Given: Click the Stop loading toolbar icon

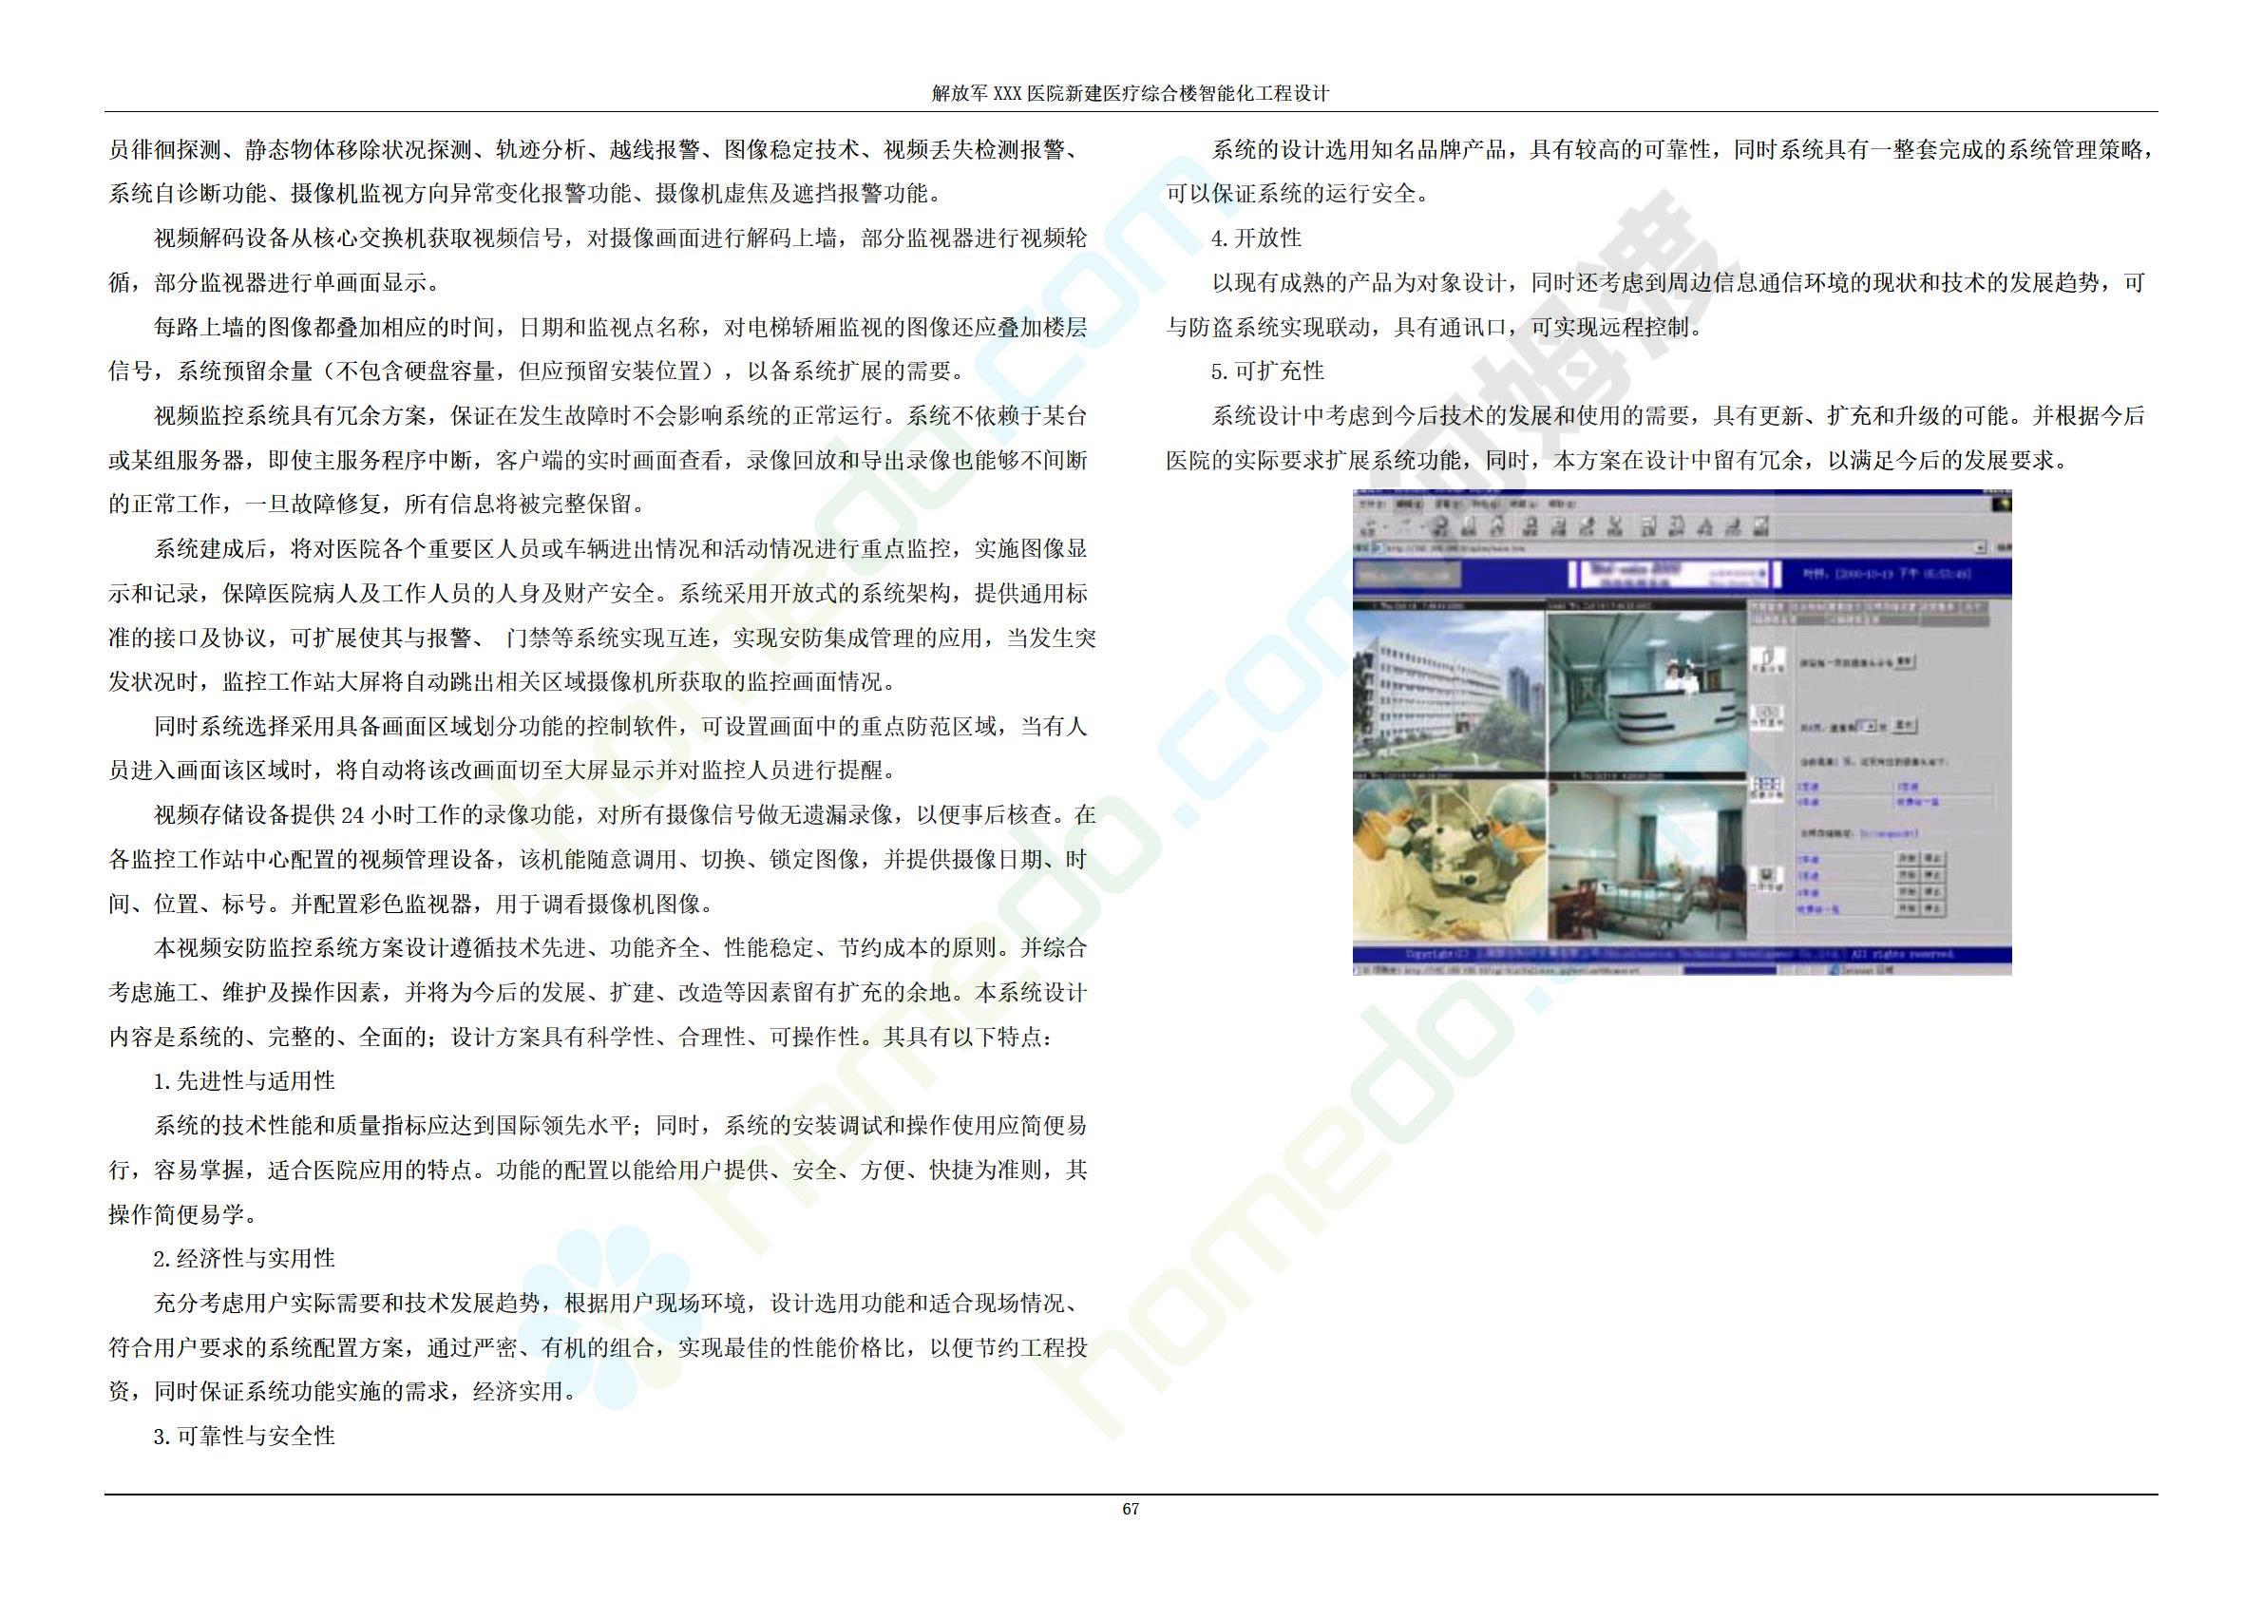Looking at the screenshot, I should tap(1441, 527).
